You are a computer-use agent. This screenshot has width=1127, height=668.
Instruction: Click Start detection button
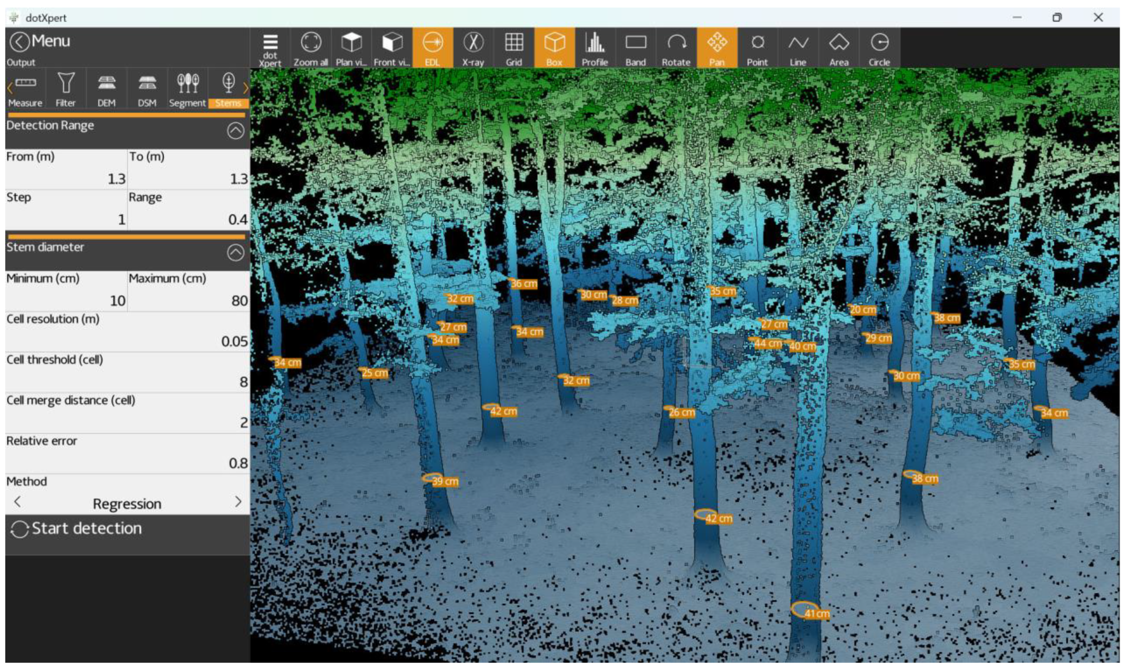(77, 529)
